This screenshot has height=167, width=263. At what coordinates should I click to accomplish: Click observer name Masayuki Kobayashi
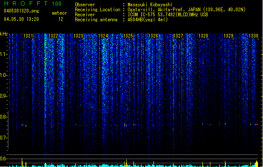pos(150,5)
